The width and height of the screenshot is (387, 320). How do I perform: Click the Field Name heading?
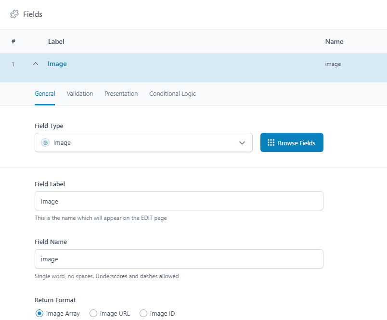(51, 242)
